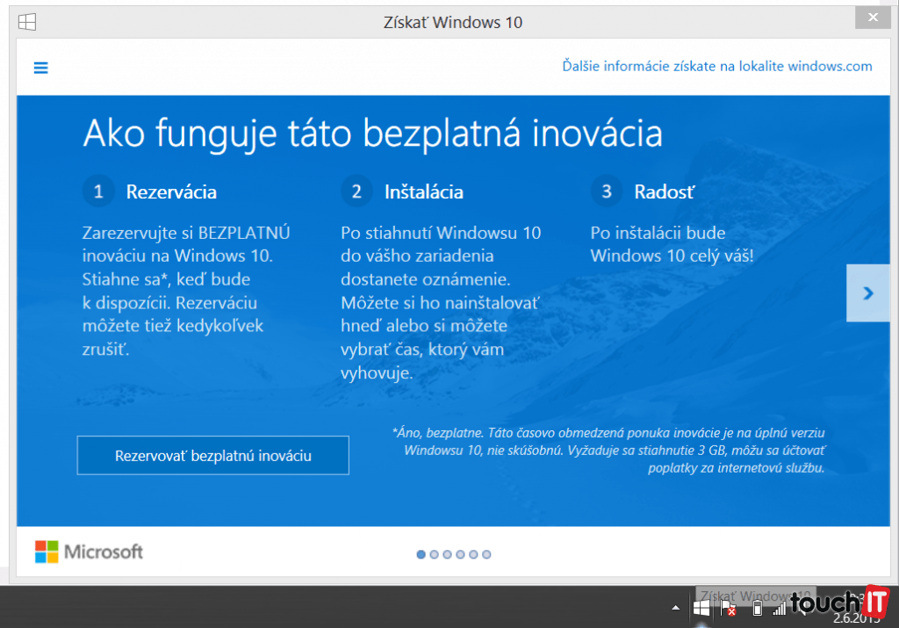Open the hamburger menu in the header
This screenshot has width=899, height=628.
(x=41, y=68)
